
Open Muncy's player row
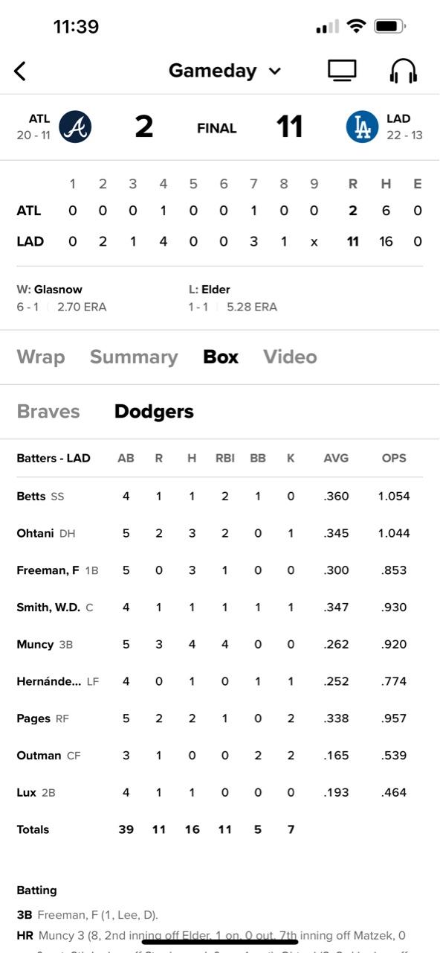(220, 644)
